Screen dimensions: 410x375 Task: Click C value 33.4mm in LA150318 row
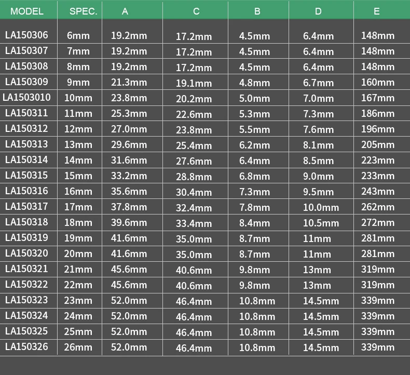click(194, 223)
